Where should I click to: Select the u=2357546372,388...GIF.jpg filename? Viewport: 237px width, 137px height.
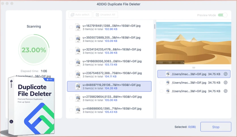[112, 73]
